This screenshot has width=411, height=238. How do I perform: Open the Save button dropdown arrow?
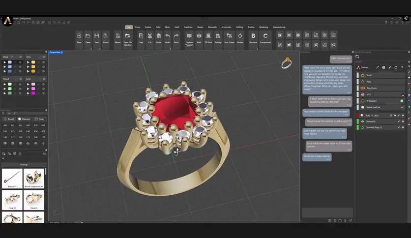click(100, 49)
